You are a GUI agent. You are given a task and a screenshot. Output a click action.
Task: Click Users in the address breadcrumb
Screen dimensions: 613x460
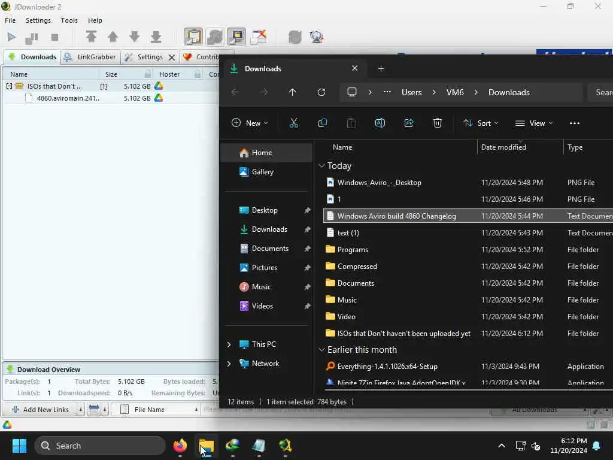412,92
